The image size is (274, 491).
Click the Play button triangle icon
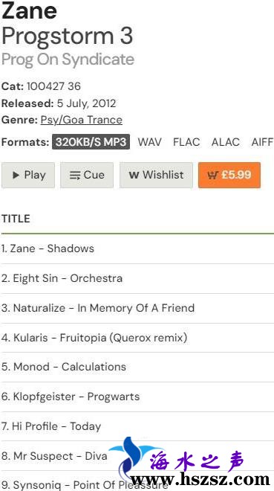tap(16, 175)
